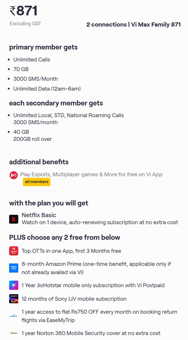188x340 pixels.
Task: Select the EaseMyTrip Rs750 OFF flights offer
Action: (99, 316)
